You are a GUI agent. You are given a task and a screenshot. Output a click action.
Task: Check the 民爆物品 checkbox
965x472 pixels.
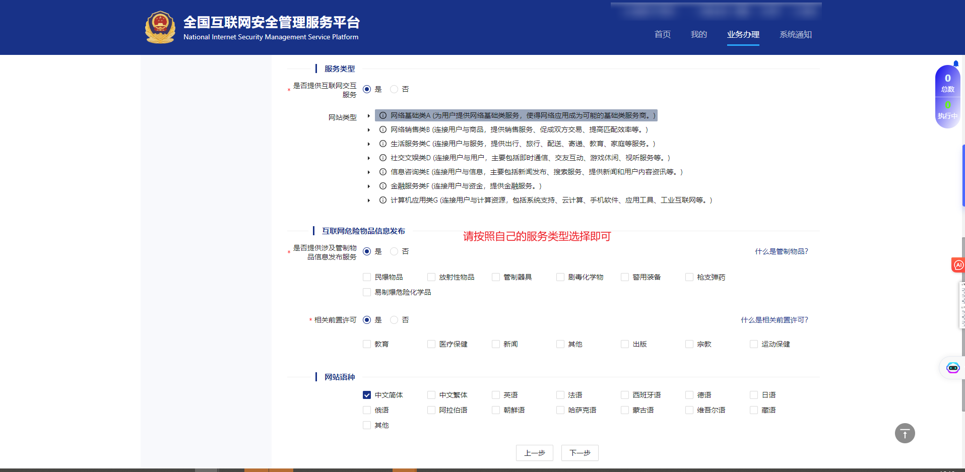[x=367, y=277]
